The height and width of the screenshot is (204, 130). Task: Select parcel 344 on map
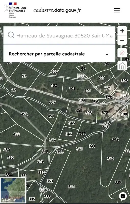(x=82, y=133)
